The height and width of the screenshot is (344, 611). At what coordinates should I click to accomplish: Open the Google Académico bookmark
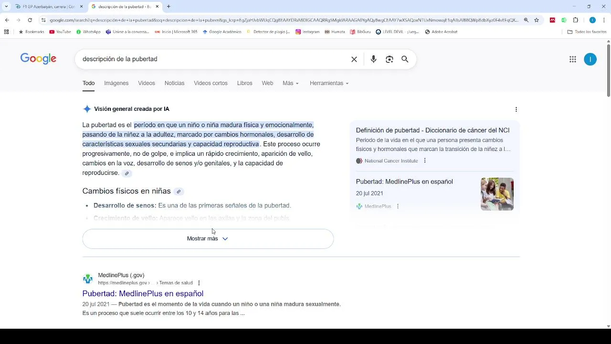(x=222, y=32)
